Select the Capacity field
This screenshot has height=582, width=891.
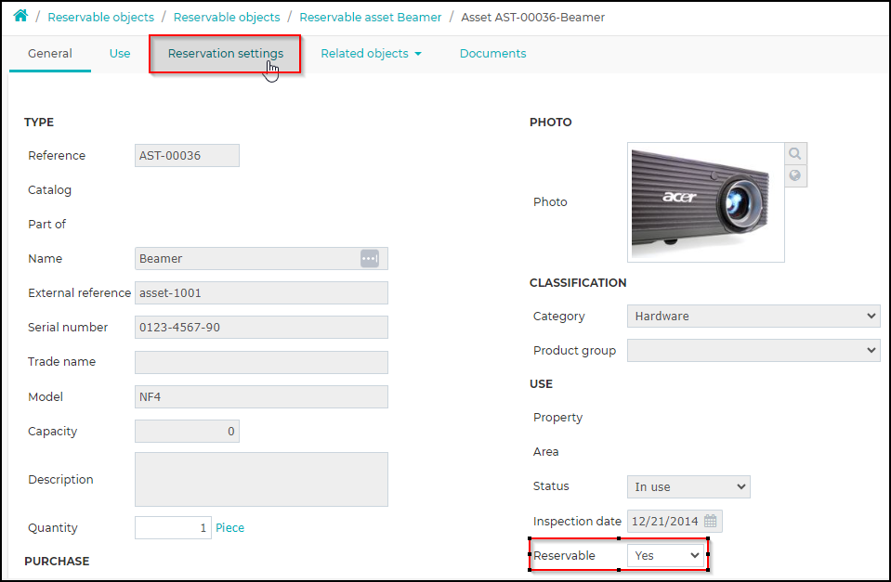(x=187, y=431)
